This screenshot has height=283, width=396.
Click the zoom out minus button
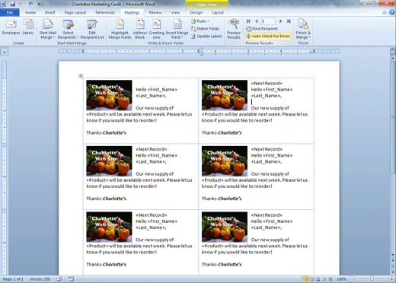pos(352,279)
